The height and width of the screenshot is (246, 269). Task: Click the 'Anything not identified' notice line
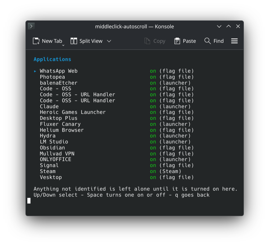135,189
